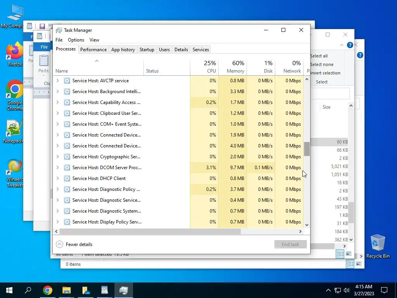Click the horizontal scrollbar right arrow
This screenshot has height=298, width=397.
[x=300, y=231]
